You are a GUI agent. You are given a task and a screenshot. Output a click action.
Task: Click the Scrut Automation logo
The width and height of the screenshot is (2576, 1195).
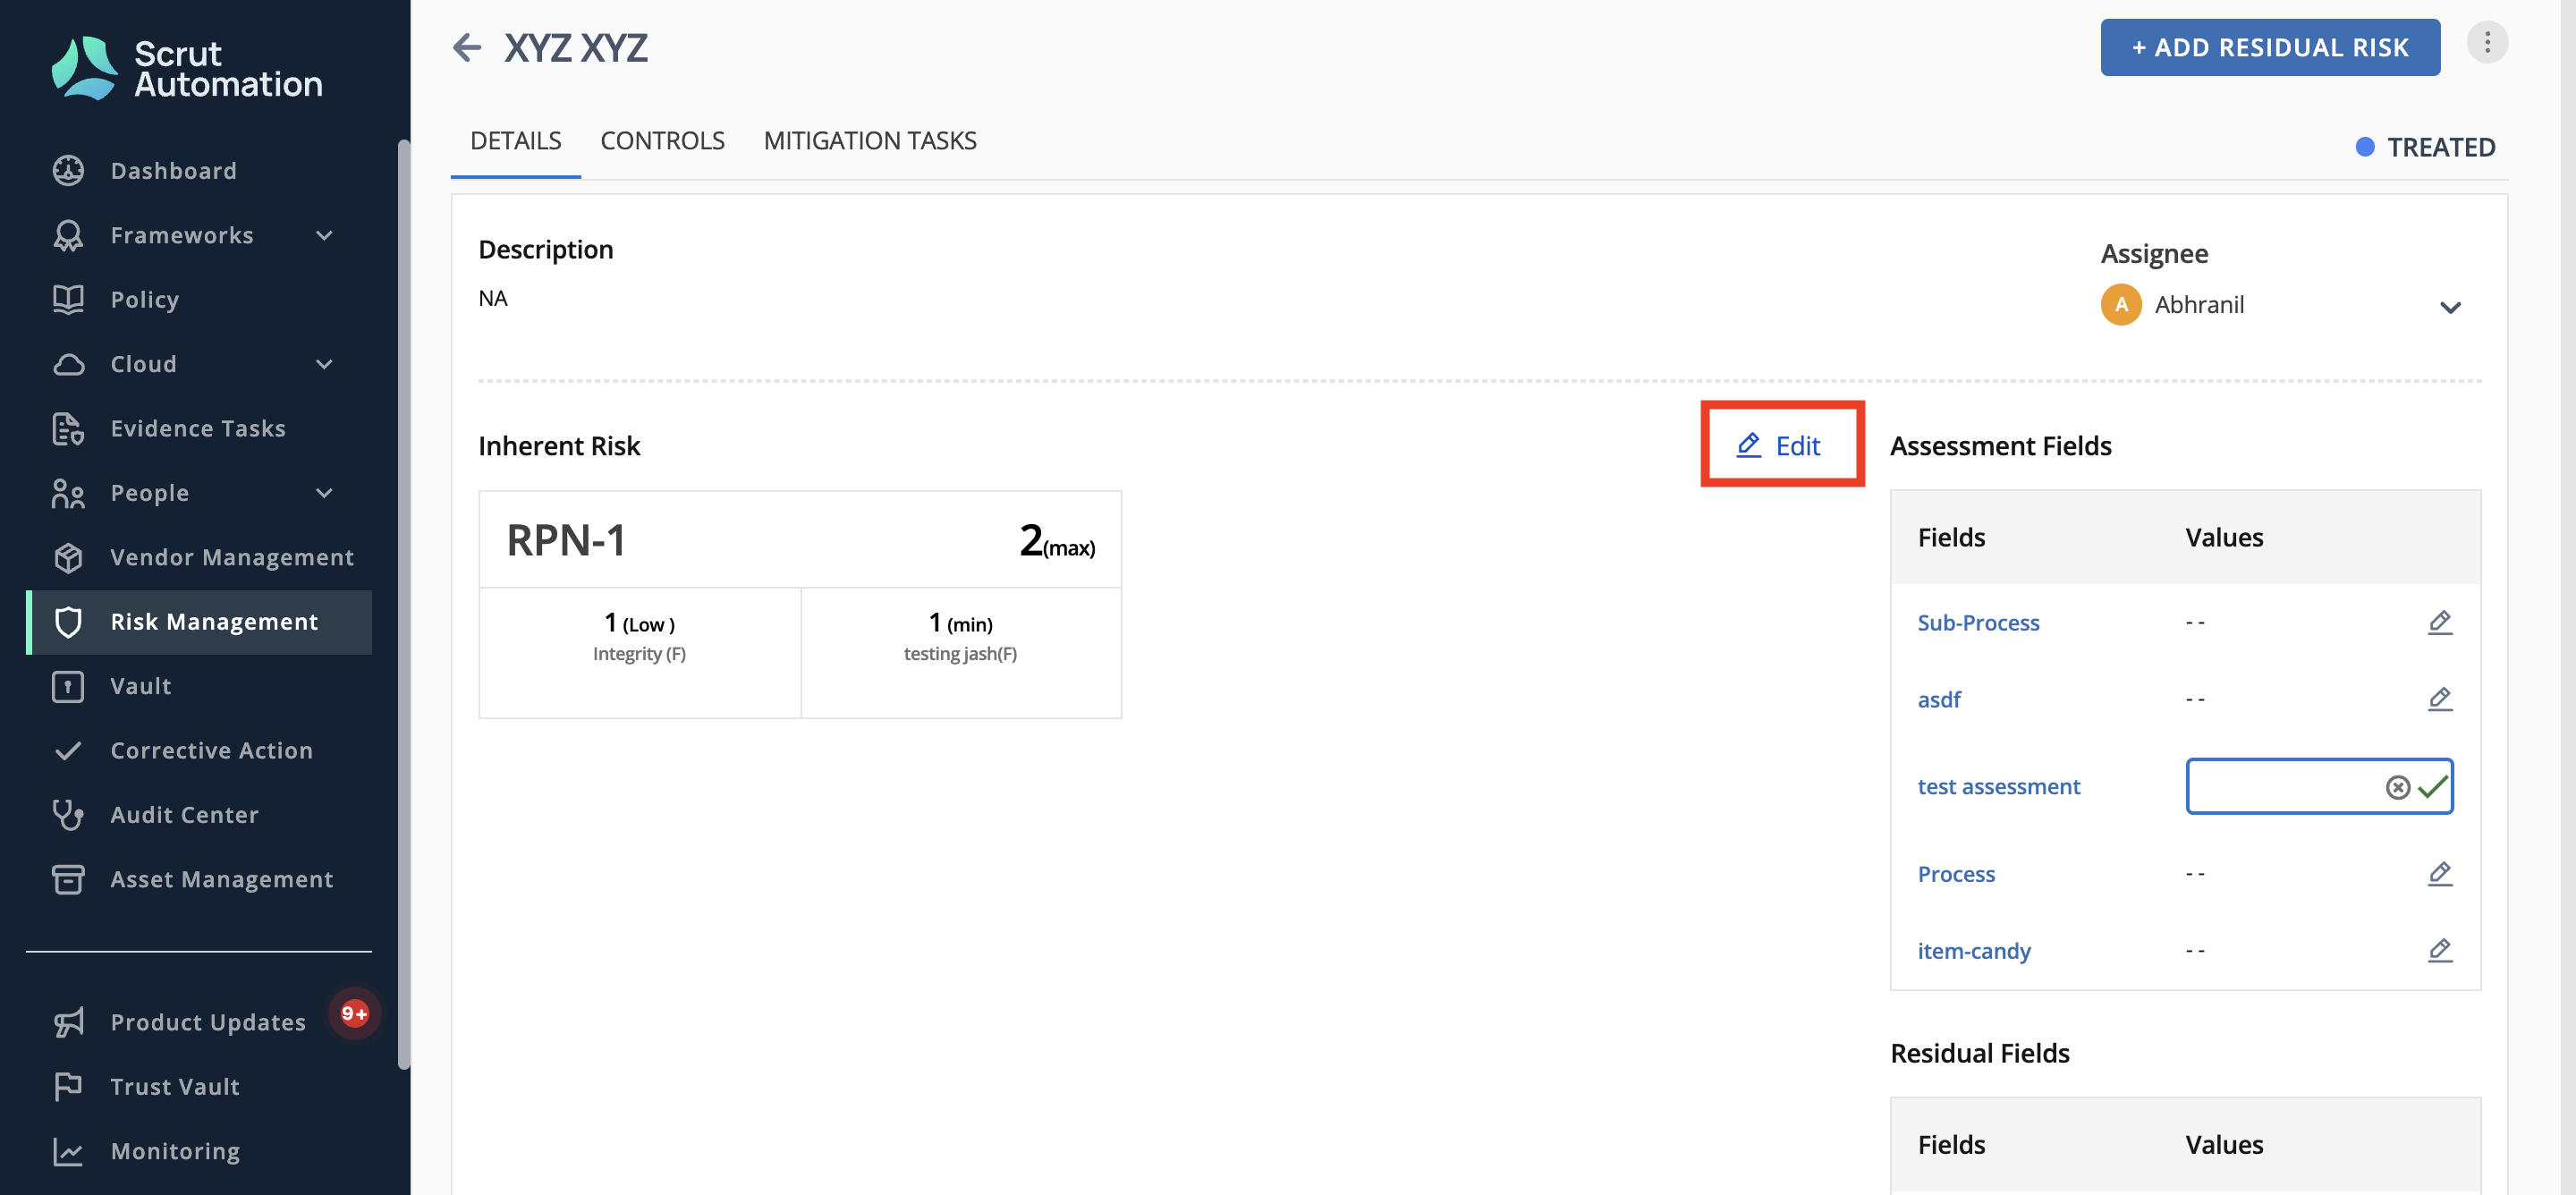point(187,68)
